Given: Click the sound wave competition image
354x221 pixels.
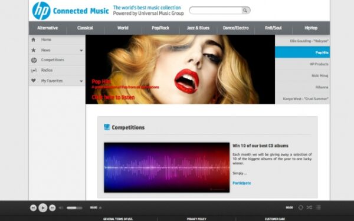Looking at the screenshot, I should (x=166, y=167).
